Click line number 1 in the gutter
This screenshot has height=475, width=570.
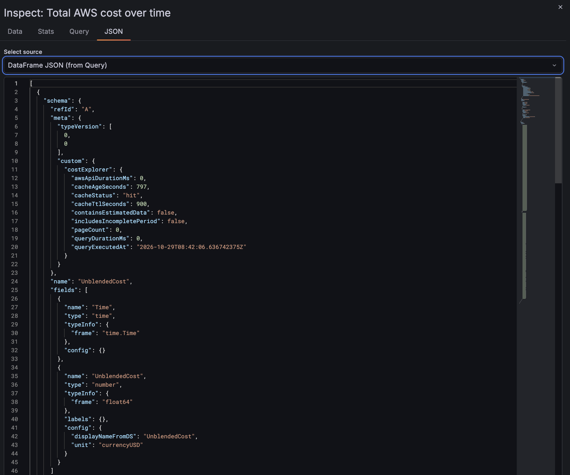click(16, 84)
